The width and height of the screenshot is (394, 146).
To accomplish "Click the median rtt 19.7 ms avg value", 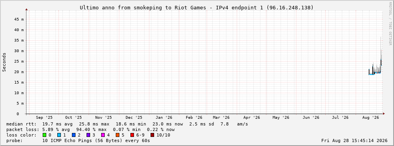I will coord(58,124).
